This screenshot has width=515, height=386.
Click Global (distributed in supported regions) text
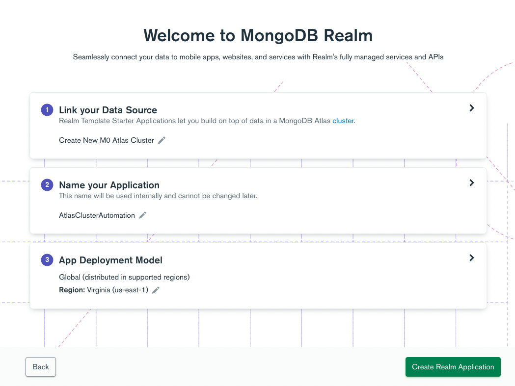click(x=125, y=277)
